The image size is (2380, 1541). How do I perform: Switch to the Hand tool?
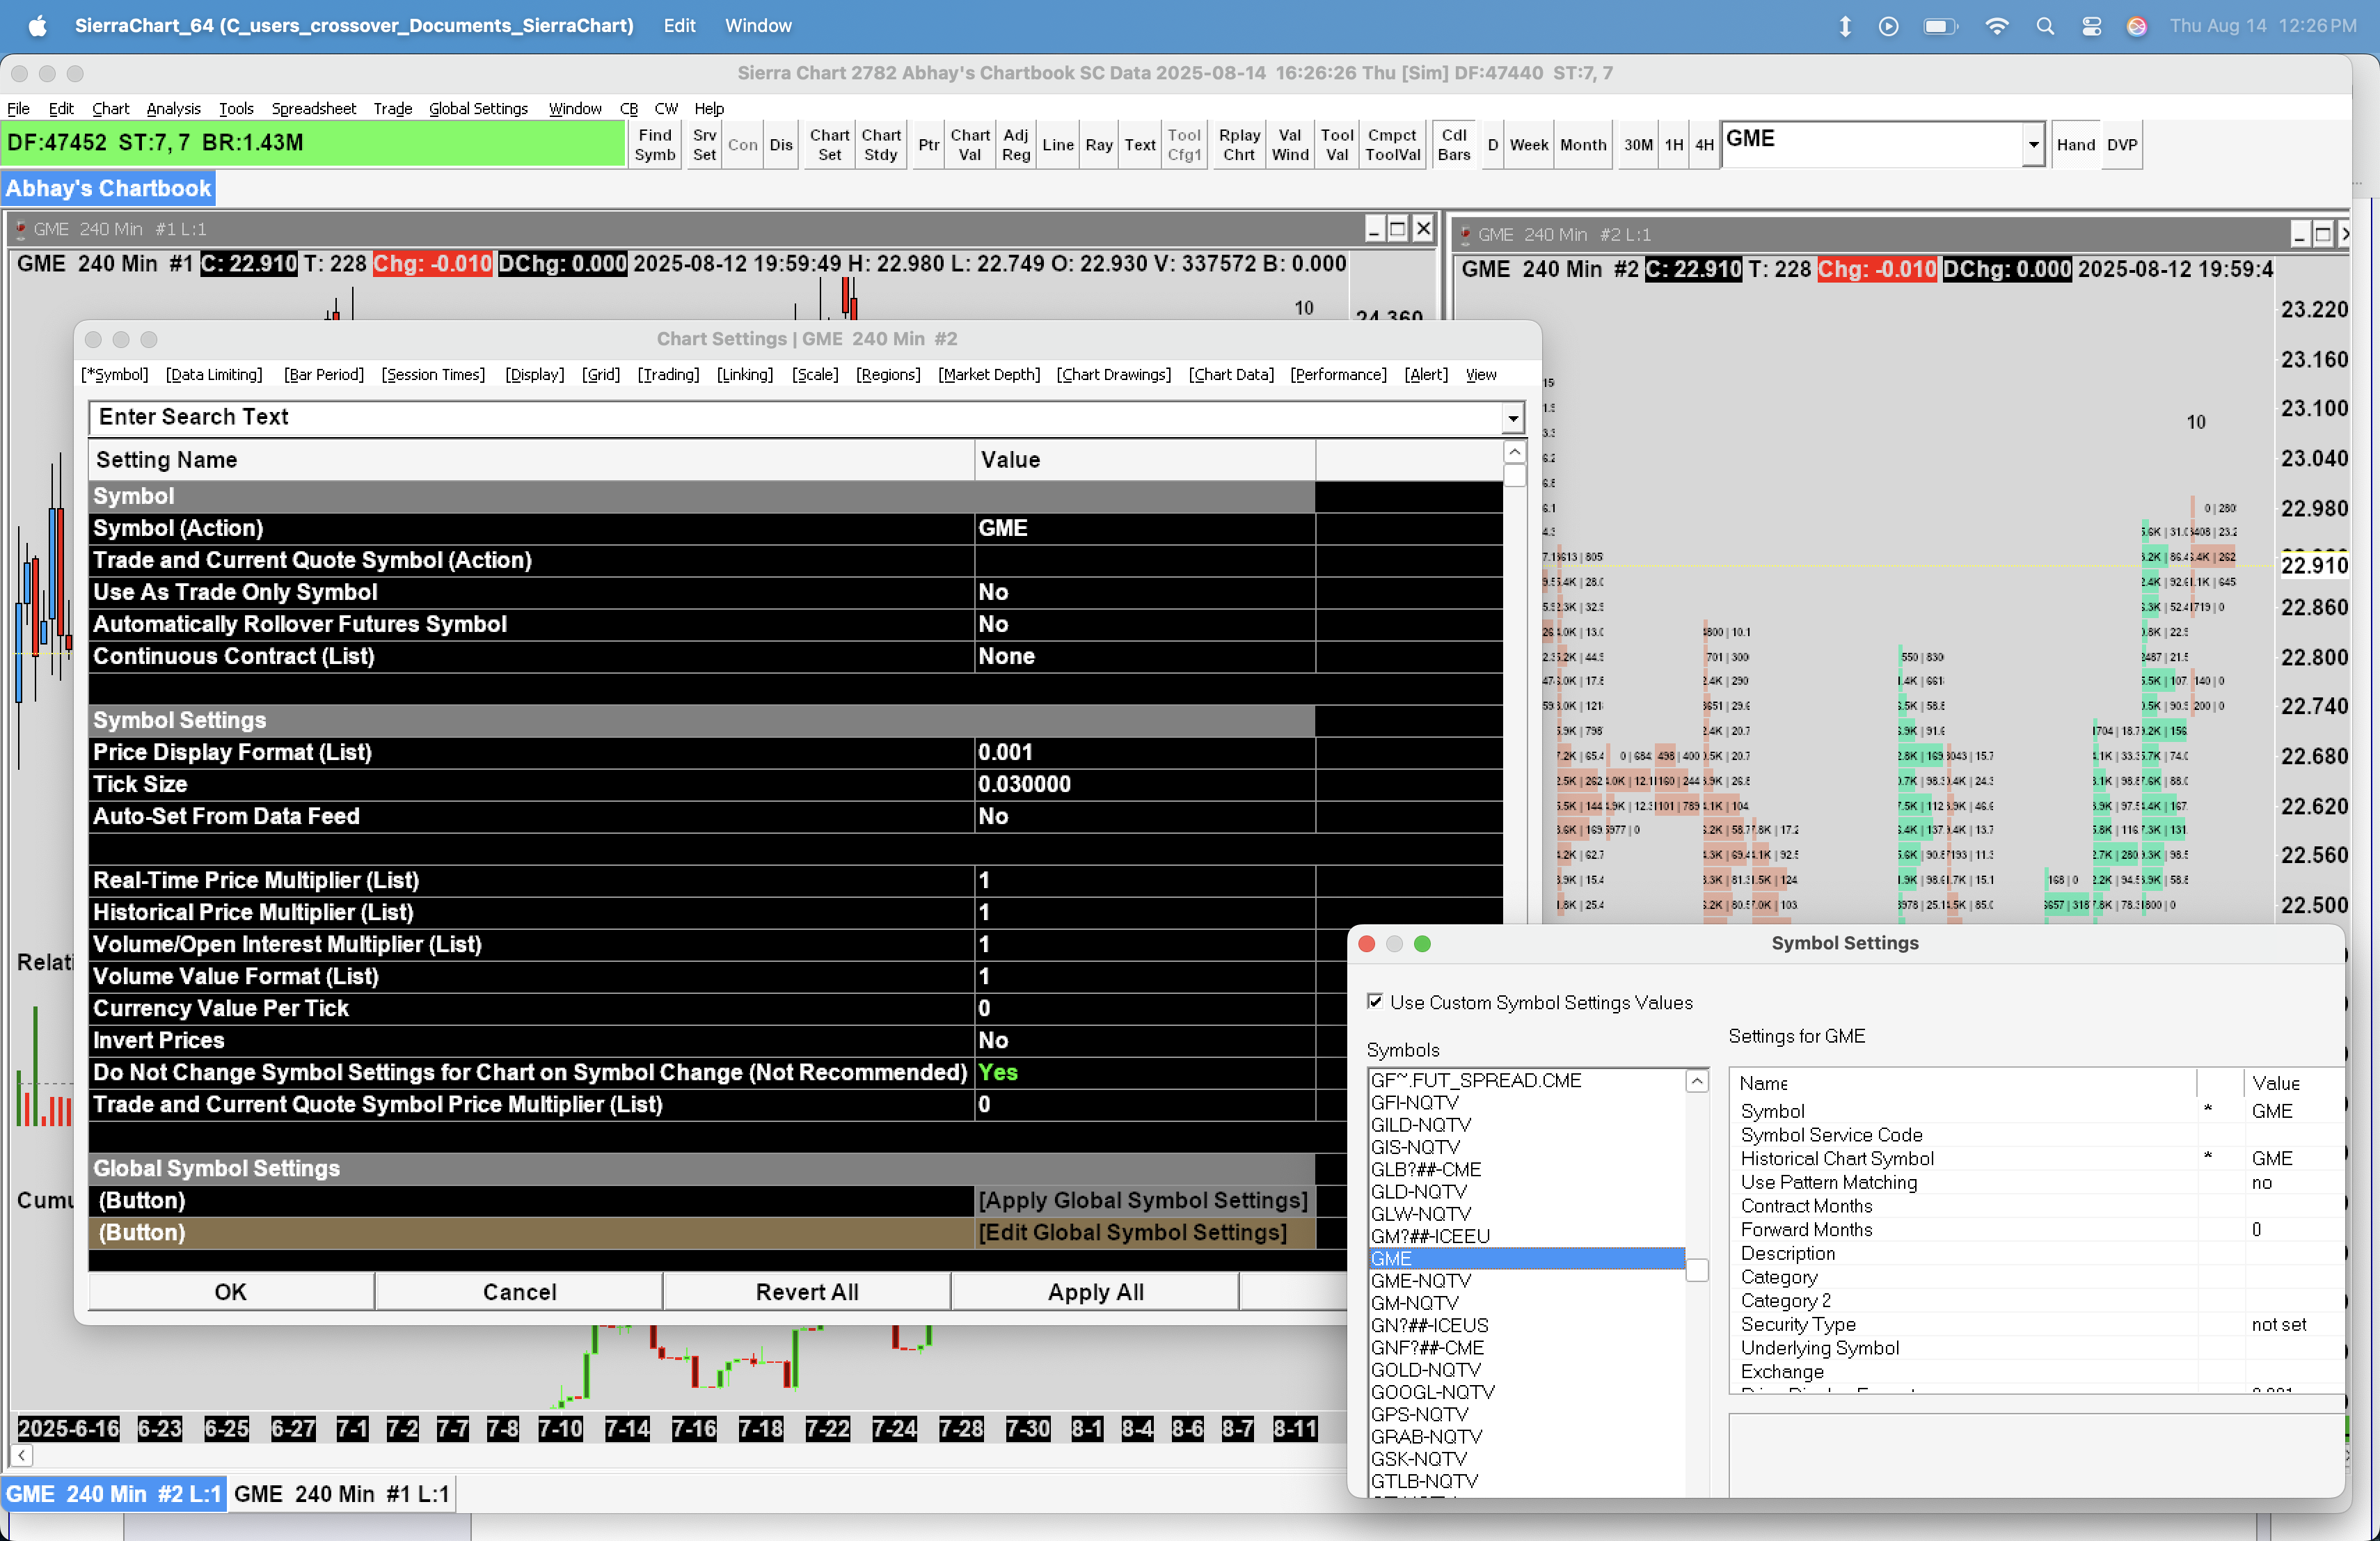[2075, 145]
